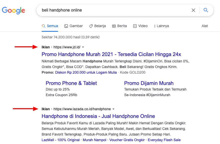
Task: Click the blue search magnifier icon
Action: click(206, 10)
